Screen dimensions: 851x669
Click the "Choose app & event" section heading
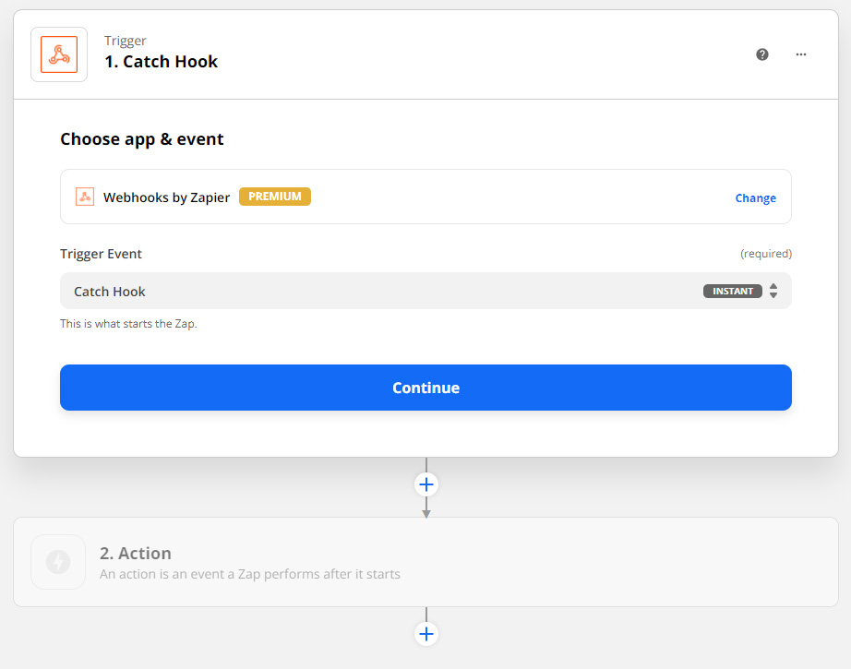pyautogui.click(x=142, y=139)
